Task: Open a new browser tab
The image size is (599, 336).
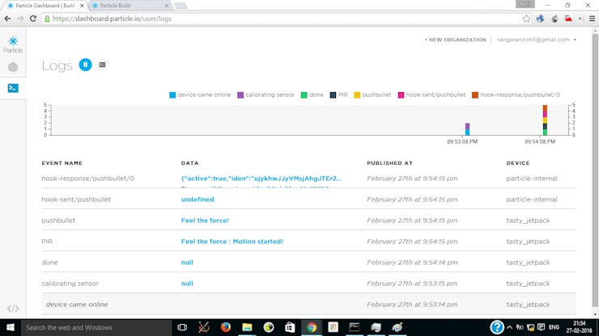Action: pyautogui.click(x=181, y=6)
